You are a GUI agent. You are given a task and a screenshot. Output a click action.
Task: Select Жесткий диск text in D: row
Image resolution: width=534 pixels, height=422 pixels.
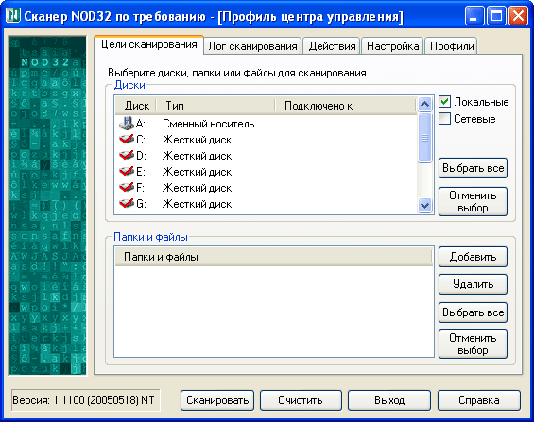click(198, 156)
